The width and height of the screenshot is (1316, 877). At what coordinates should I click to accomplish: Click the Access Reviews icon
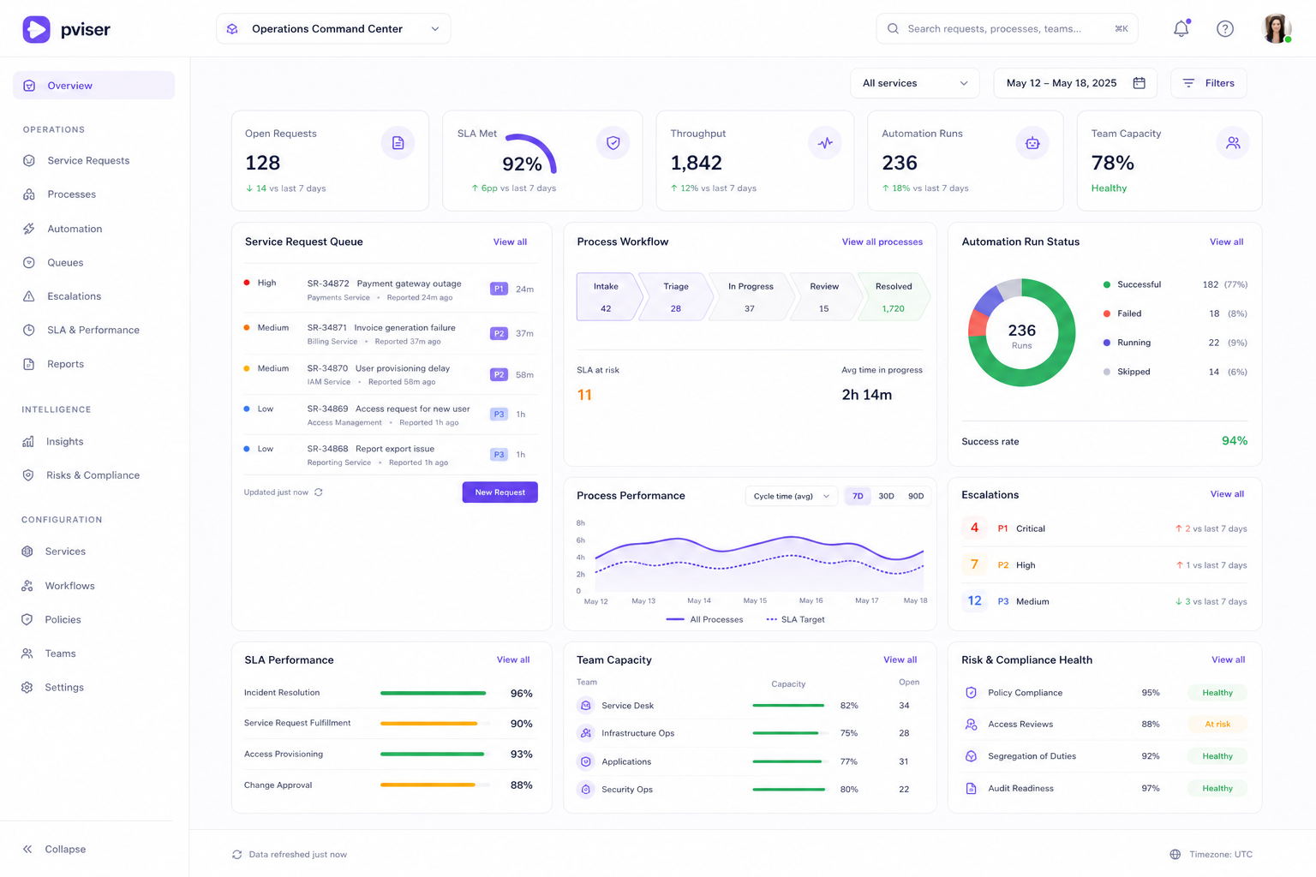point(972,725)
